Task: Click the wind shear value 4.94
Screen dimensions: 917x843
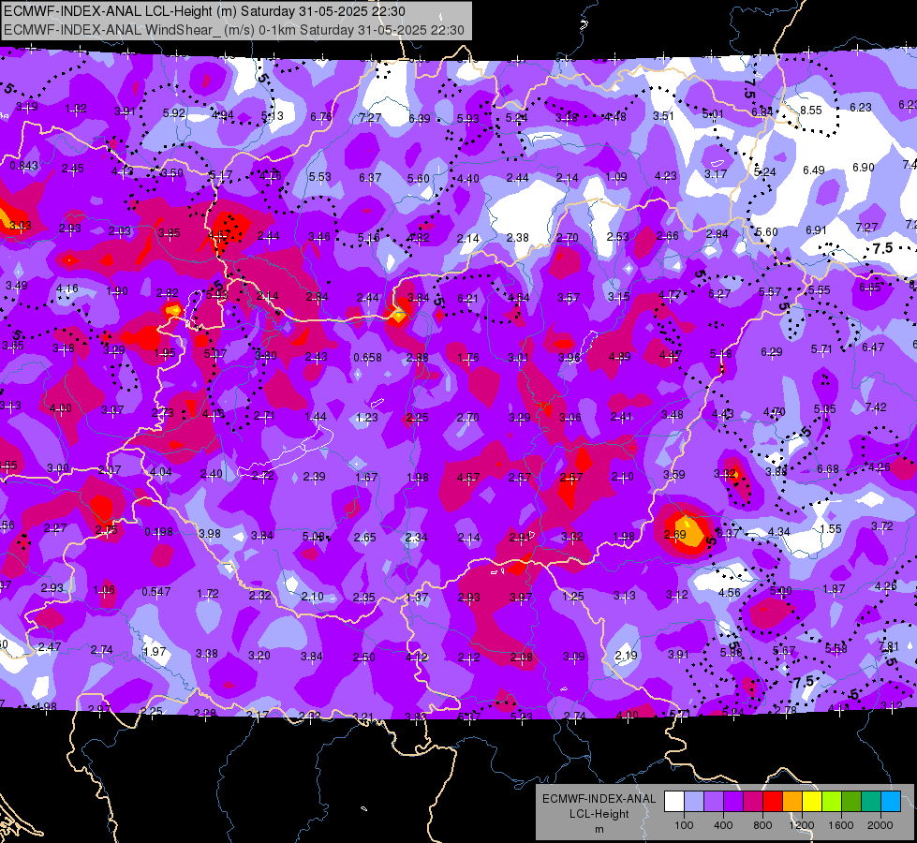Action: pos(223,115)
